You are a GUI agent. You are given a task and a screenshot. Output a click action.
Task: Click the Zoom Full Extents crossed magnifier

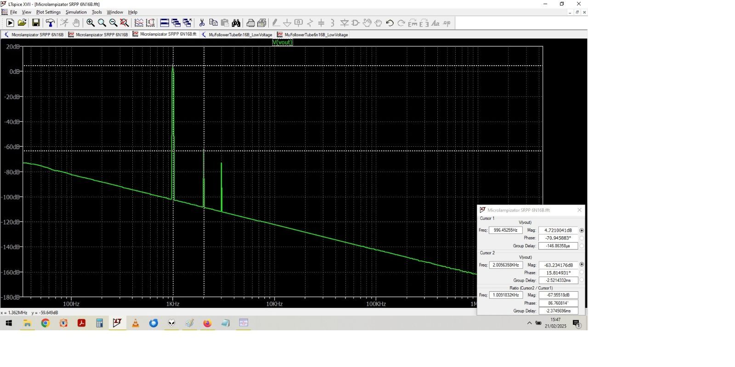coord(124,23)
